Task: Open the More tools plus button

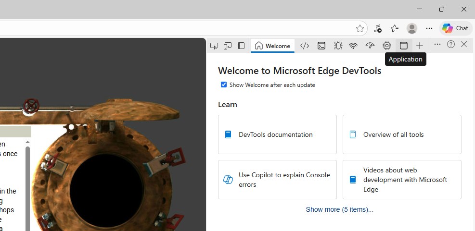Action: pyautogui.click(x=420, y=46)
